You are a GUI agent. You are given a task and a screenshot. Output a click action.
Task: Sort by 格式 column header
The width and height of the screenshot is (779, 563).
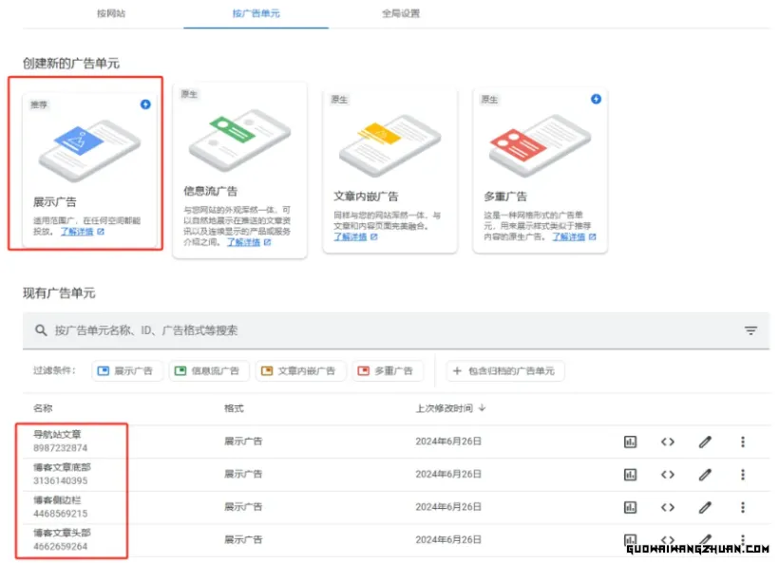coord(234,408)
